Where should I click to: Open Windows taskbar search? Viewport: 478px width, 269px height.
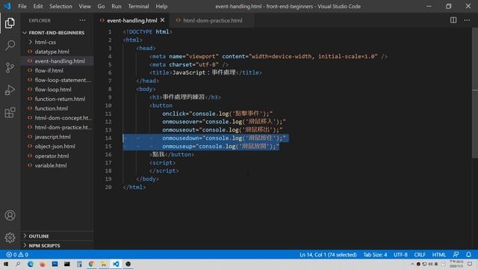[18, 264]
